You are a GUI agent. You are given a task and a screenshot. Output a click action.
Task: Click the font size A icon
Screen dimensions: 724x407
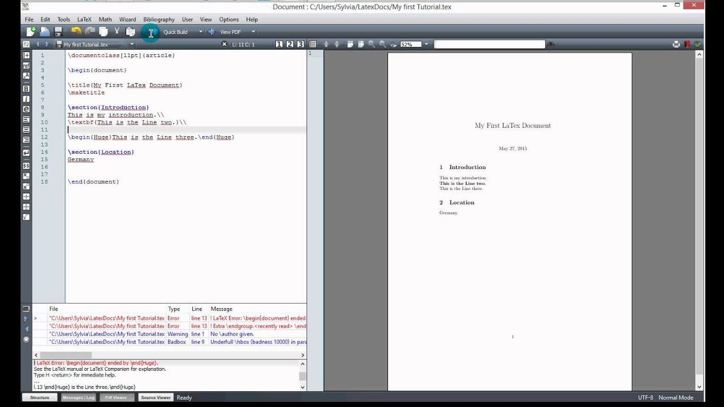coord(26,76)
